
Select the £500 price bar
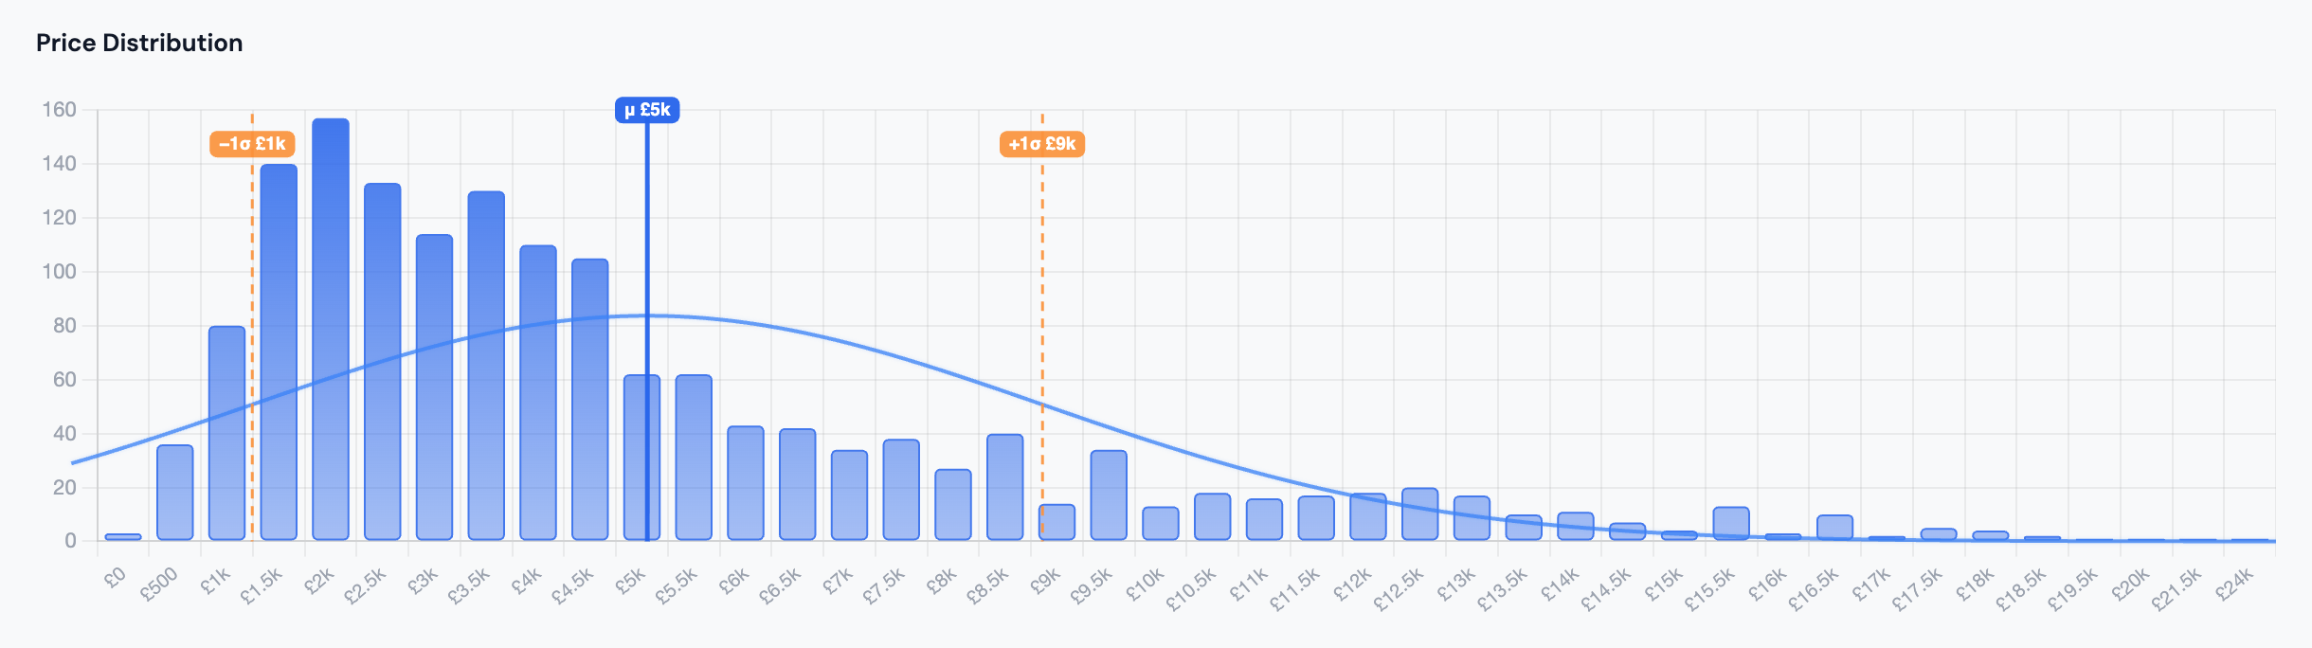(175, 493)
